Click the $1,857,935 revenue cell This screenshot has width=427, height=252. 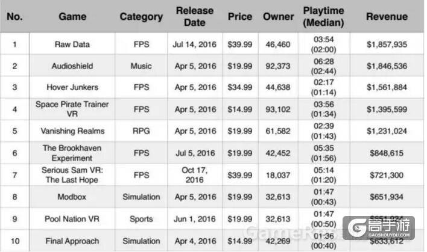point(387,45)
